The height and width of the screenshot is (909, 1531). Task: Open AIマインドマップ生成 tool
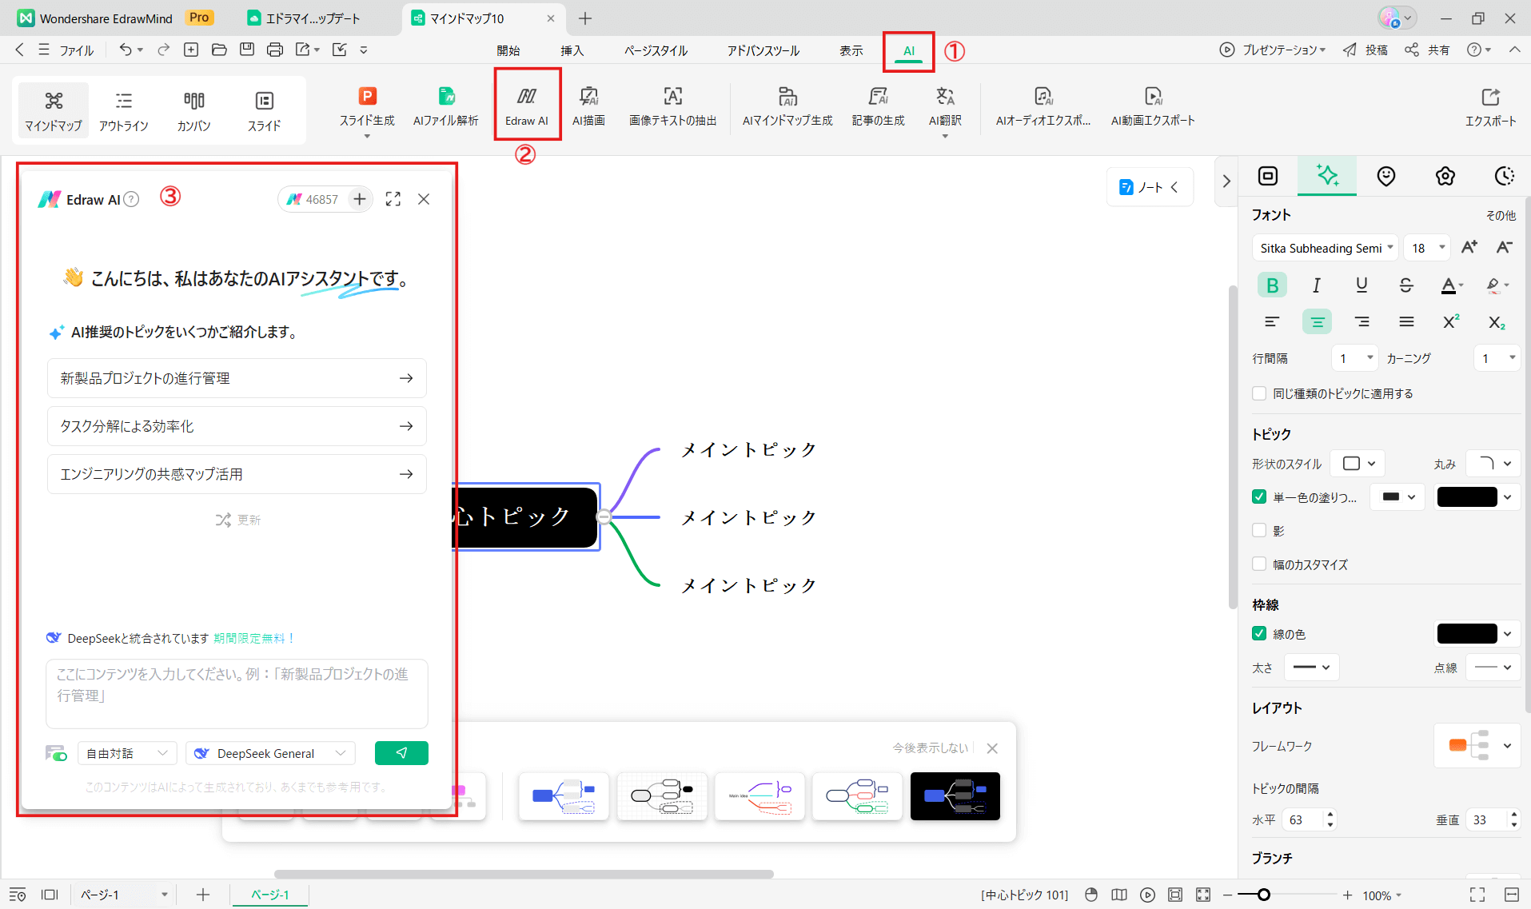787,106
